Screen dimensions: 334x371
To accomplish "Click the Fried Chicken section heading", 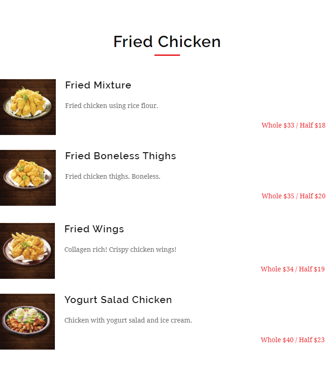I will 167,41.
